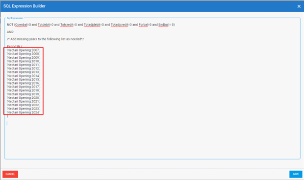
Task: Click the word 'Totcredit' in the expression
Action: 67,25
